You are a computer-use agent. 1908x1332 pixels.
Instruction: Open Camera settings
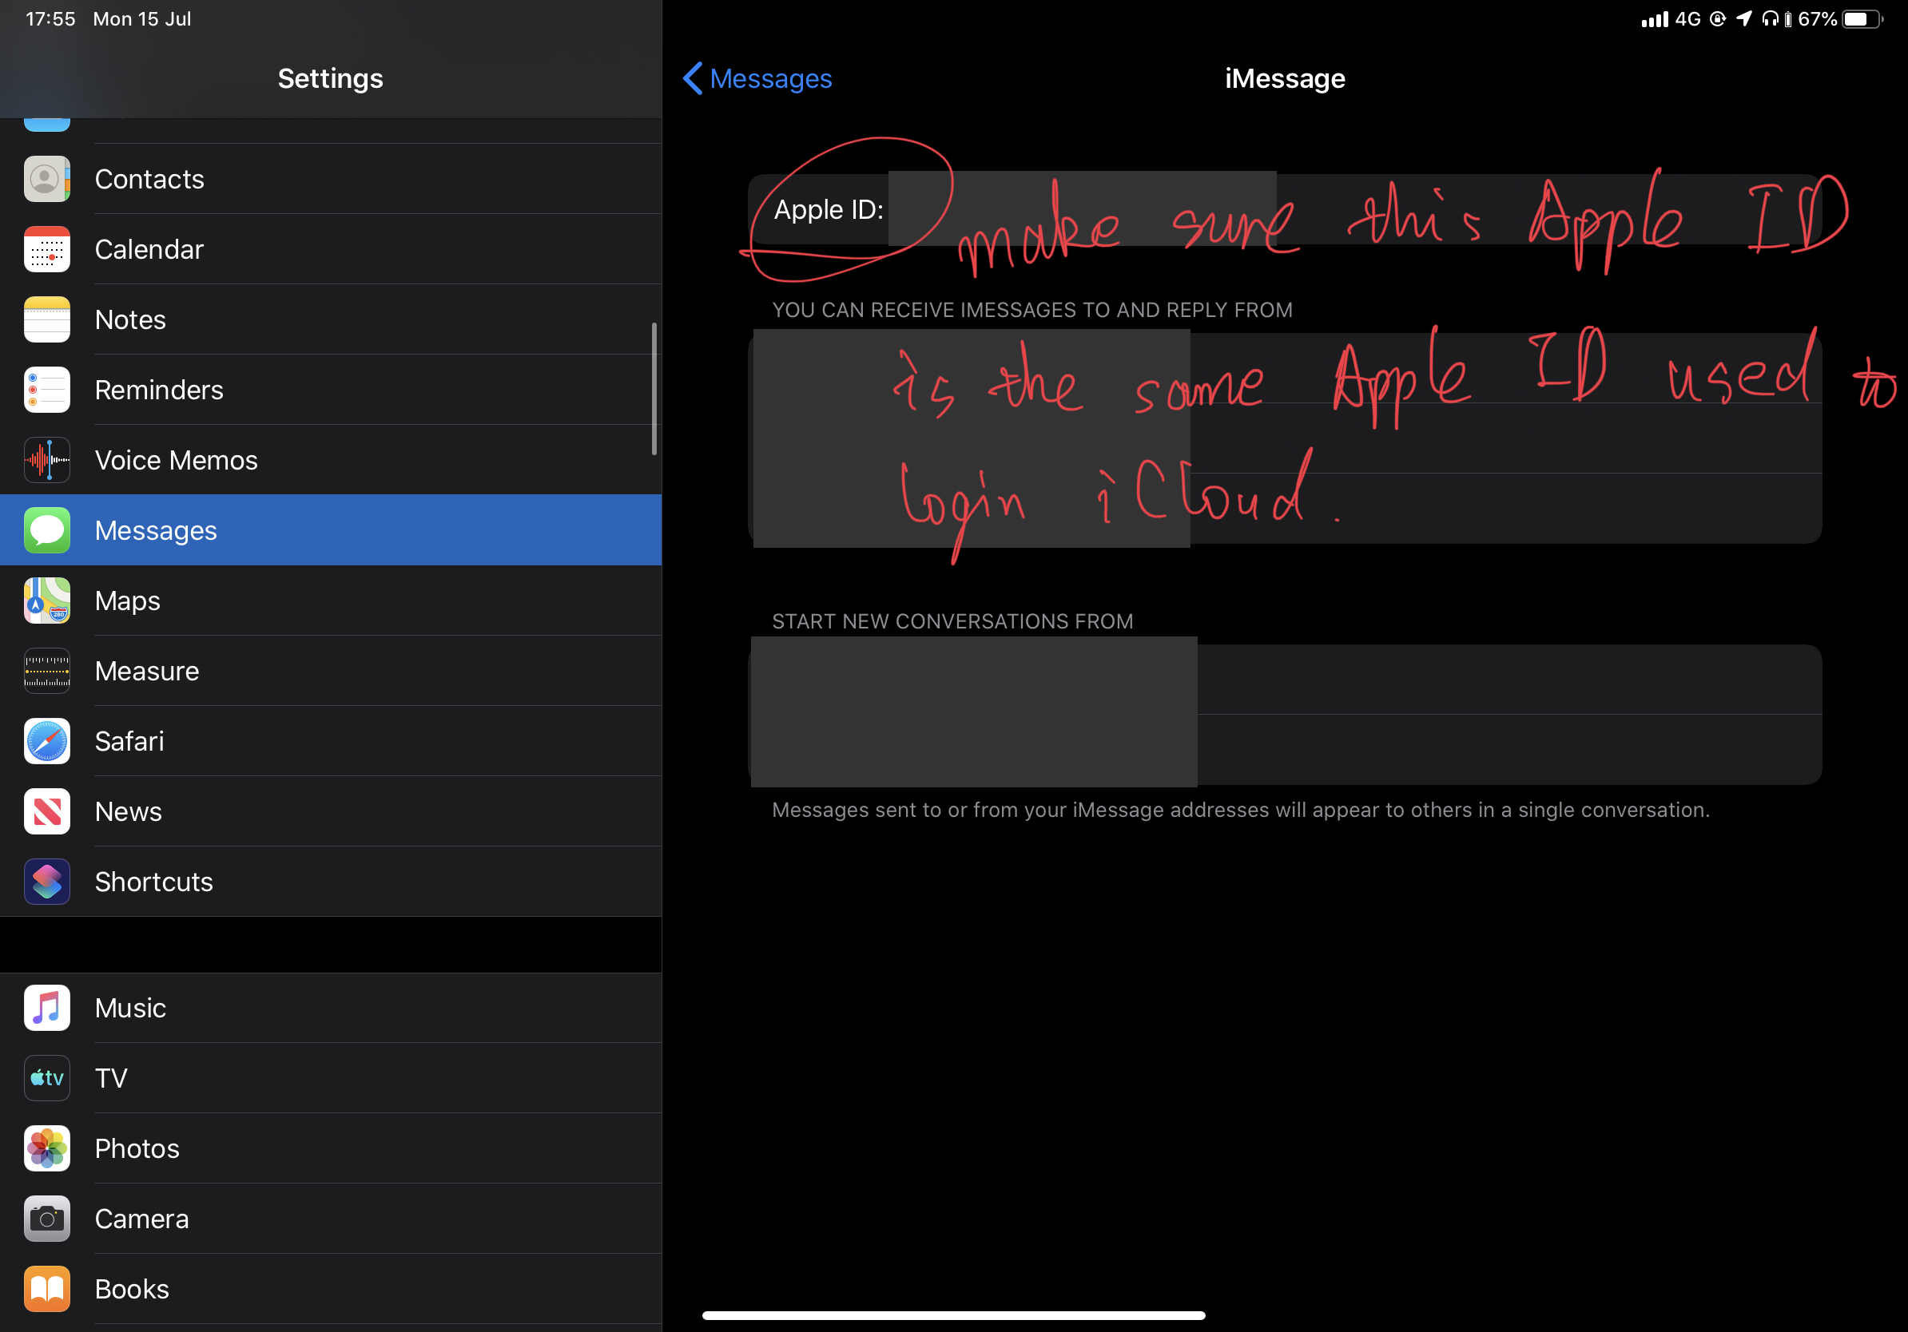331,1219
